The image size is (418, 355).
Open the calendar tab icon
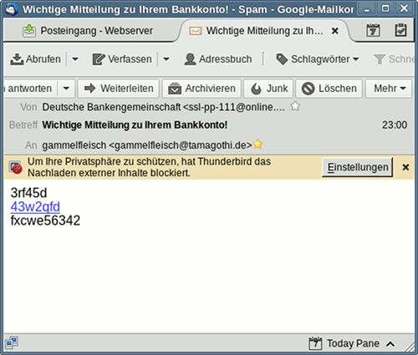[x=373, y=30]
